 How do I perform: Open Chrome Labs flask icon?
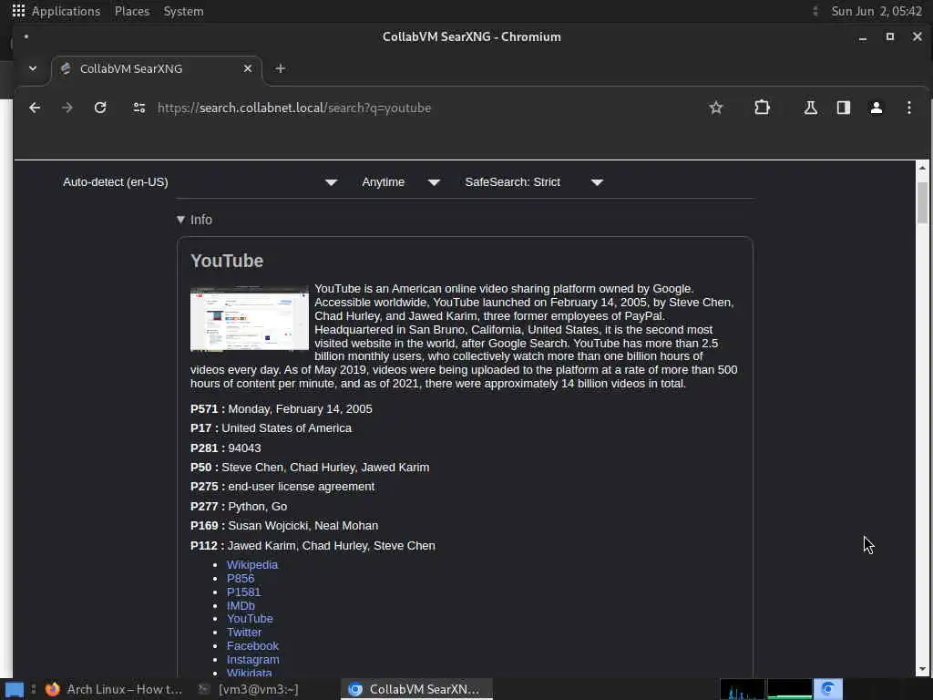pos(810,108)
